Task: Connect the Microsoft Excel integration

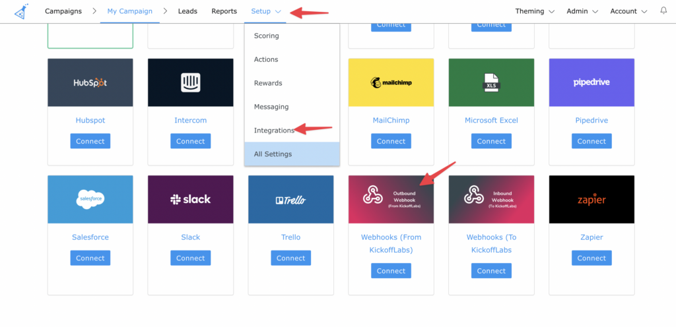Action: click(x=491, y=141)
